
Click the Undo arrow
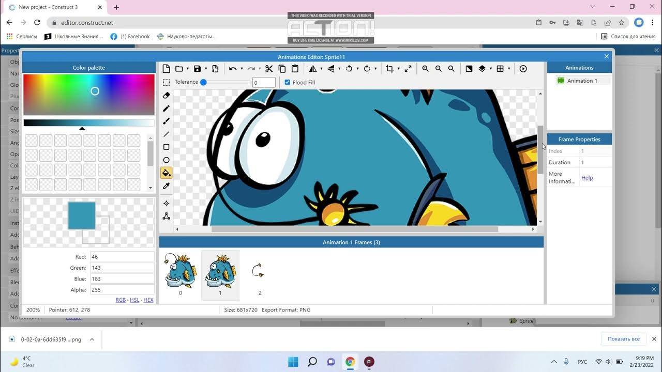pyautogui.click(x=233, y=69)
